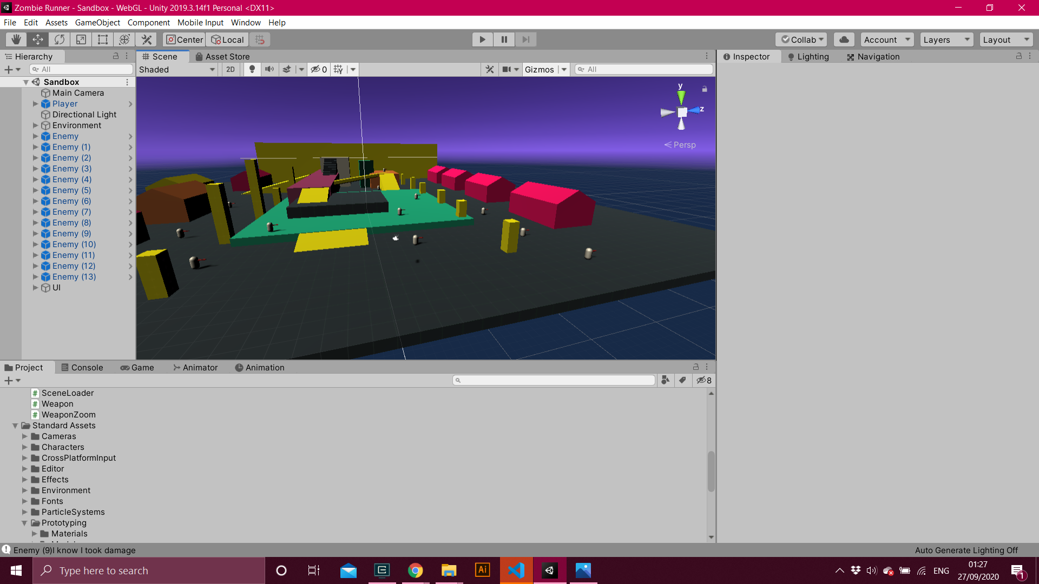1039x584 pixels.
Task: Select the Rect Transform tool
Action: [x=103, y=39]
